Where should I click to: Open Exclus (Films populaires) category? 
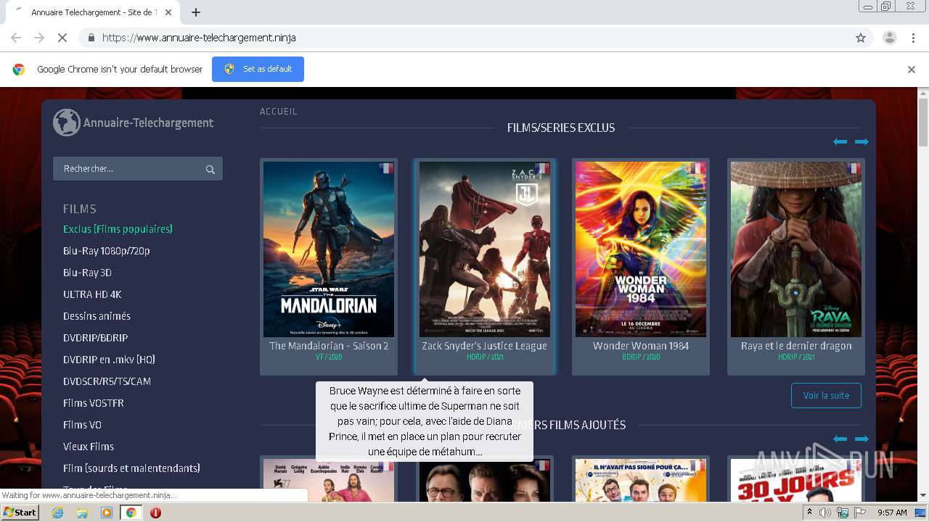(x=118, y=229)
